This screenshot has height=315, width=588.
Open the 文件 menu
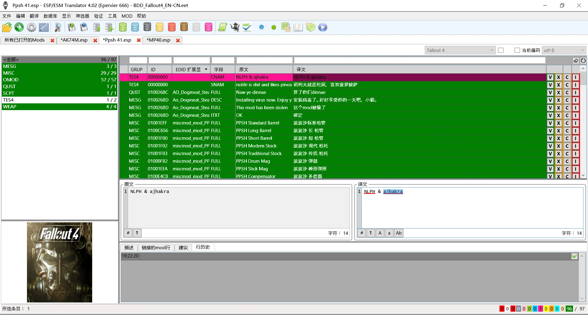[x=7, y=16]
